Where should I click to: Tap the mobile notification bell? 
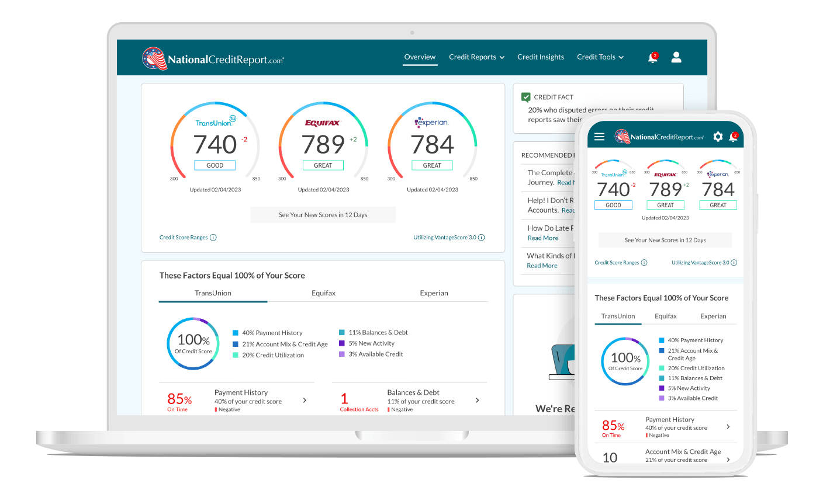coord(733,137)
